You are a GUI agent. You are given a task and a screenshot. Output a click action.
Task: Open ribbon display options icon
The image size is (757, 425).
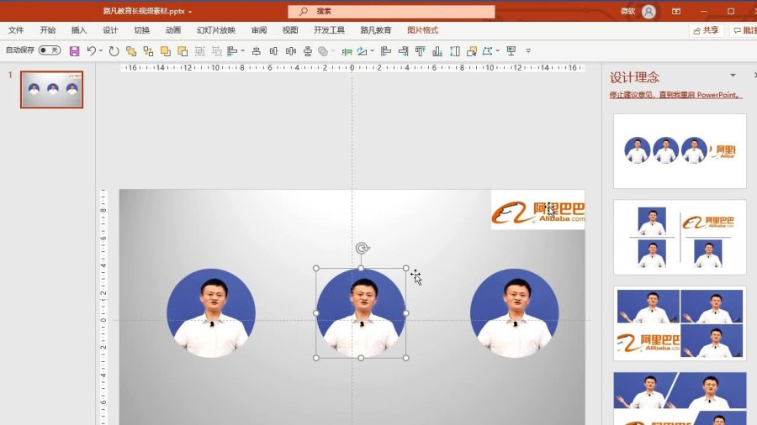click(x=676, y=11)
